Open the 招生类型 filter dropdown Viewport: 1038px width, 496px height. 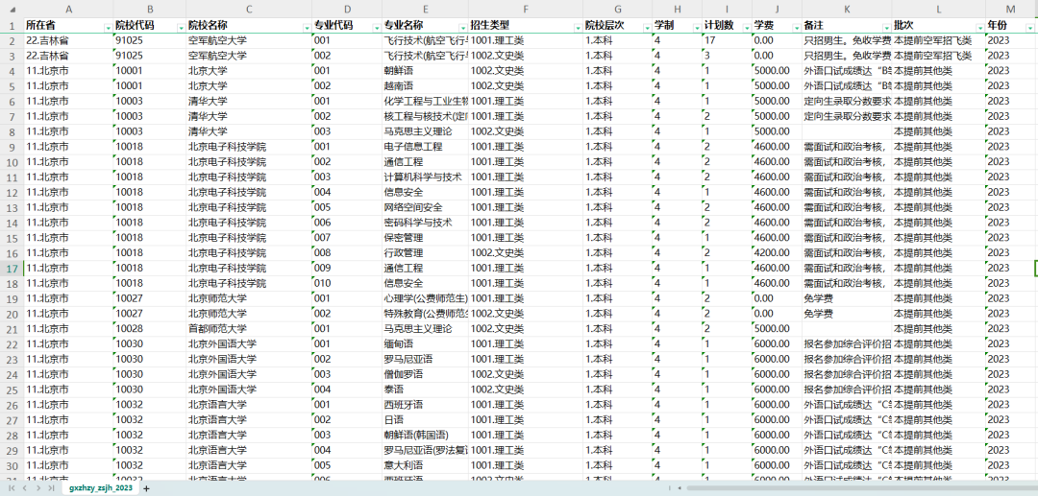click(x=578, y=27)
